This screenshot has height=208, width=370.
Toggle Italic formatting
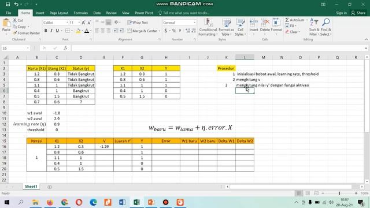coord(51,31)
